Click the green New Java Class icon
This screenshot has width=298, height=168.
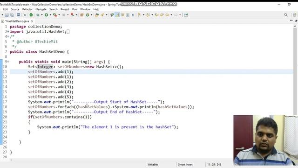click(87, 15)
